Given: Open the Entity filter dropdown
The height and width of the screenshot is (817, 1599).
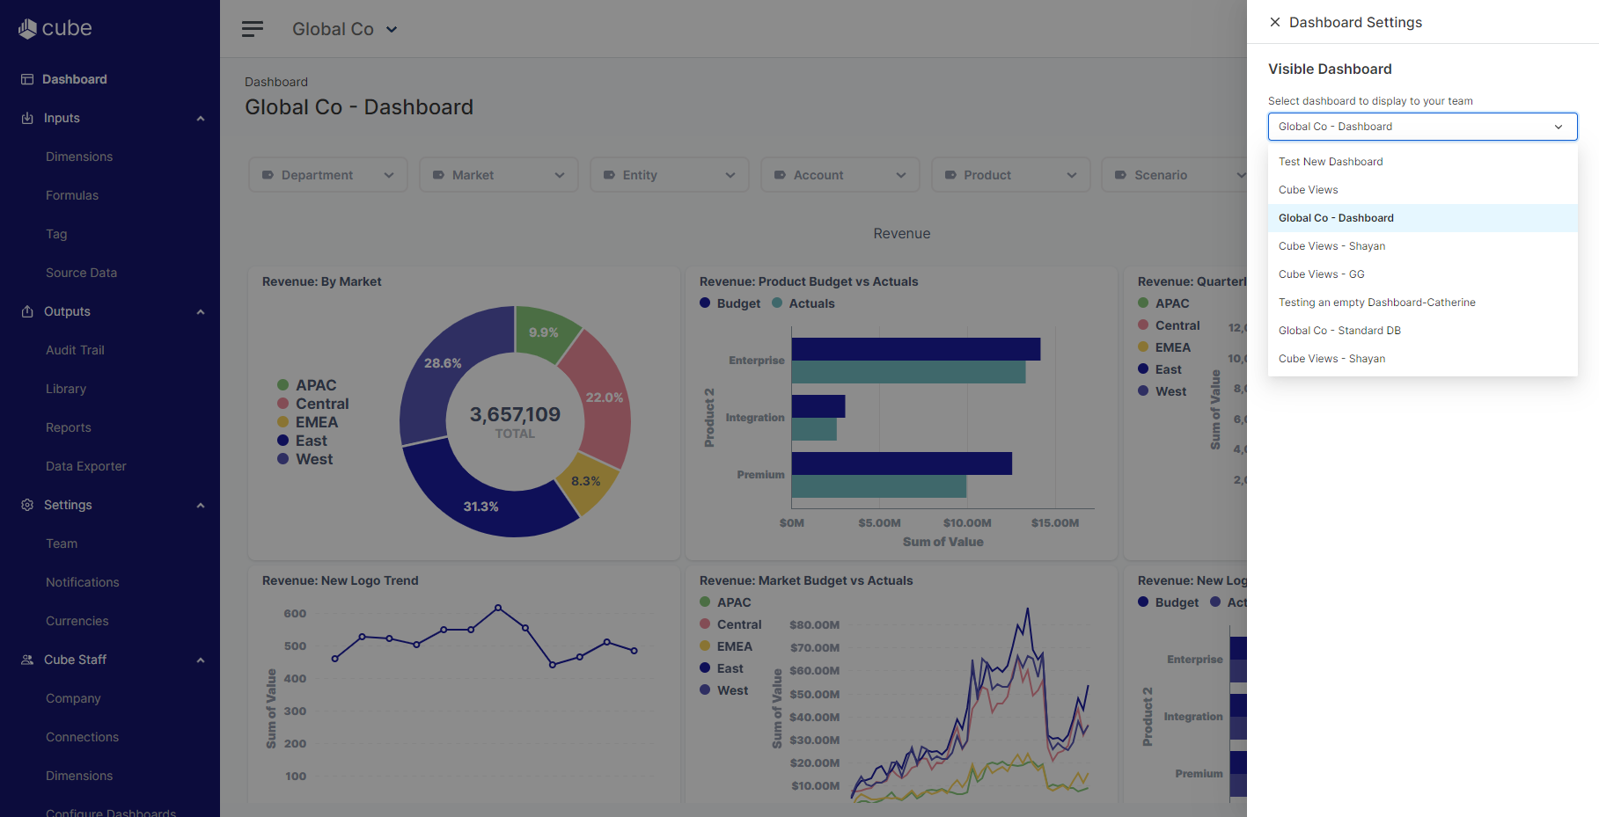Looking at the screenshot, I should click(x=670, y=175).
